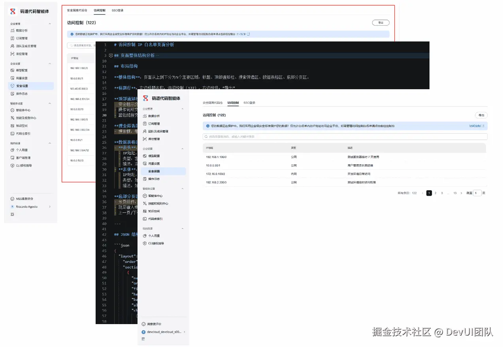Open 订阅管理 icon in front window sidebar
The width and height of the screenshot is (503, 347).
(145, 124)
